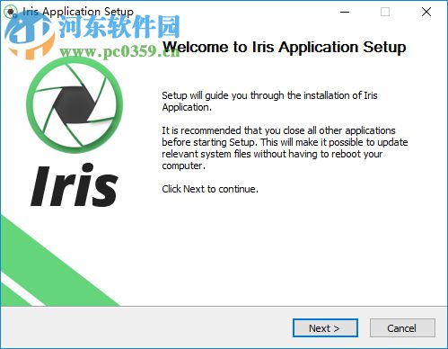Minimize the setup window
Image resolution: width=448 pixels, height=349 pixels.
click(x=345, y=12)
